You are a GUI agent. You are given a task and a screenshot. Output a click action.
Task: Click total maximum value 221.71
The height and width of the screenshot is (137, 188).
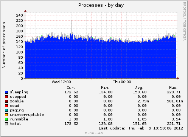[x=174, y=124]
